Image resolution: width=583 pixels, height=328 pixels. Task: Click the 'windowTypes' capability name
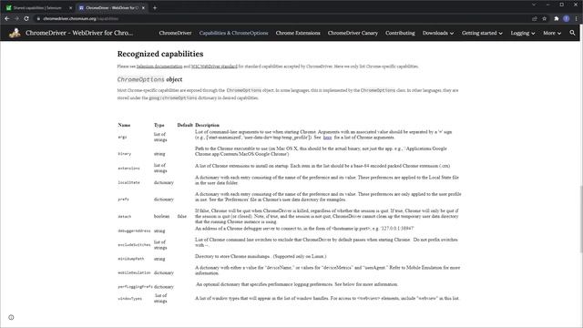(x=129, y=299)
